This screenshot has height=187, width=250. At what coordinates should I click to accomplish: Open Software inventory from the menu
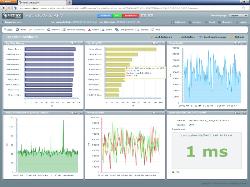(x=74, y=30)
